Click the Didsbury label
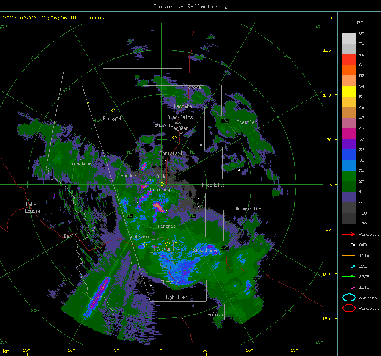 [x=160, y=190]
